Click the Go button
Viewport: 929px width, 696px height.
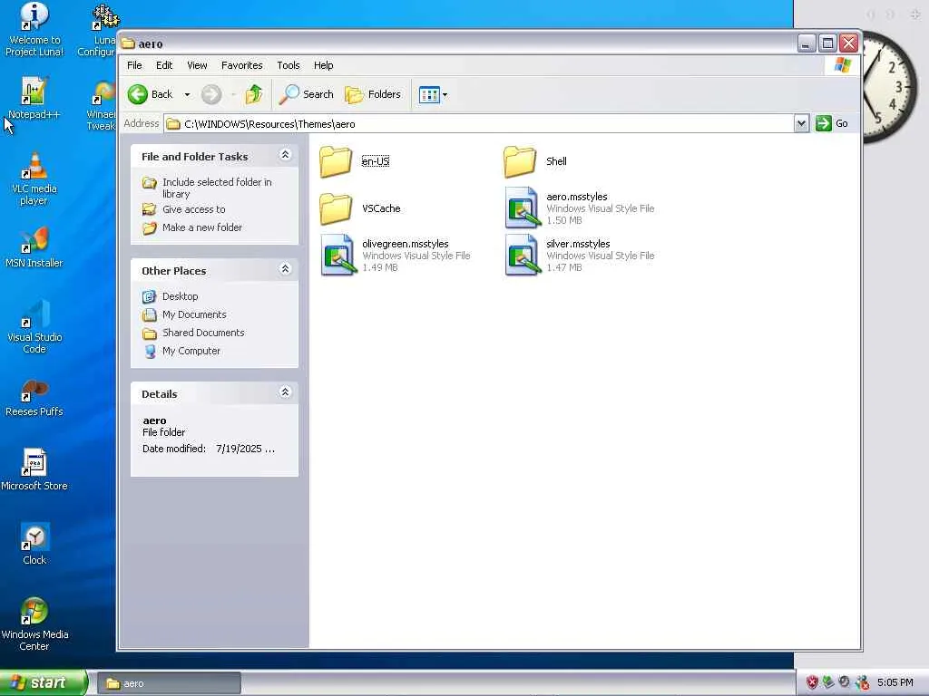click(833, 123)
